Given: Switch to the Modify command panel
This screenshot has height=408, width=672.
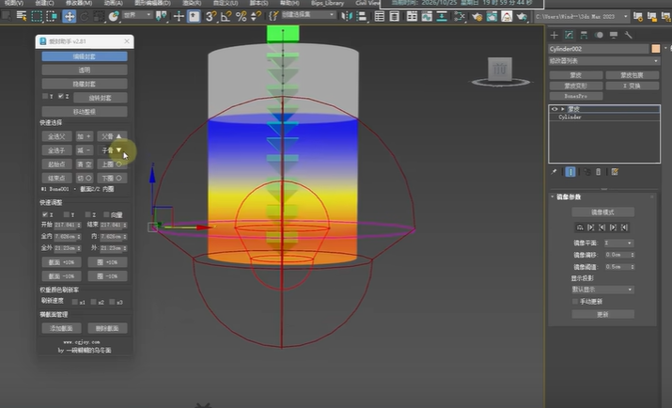Looking at the screenshot, I should click(570, 35).
